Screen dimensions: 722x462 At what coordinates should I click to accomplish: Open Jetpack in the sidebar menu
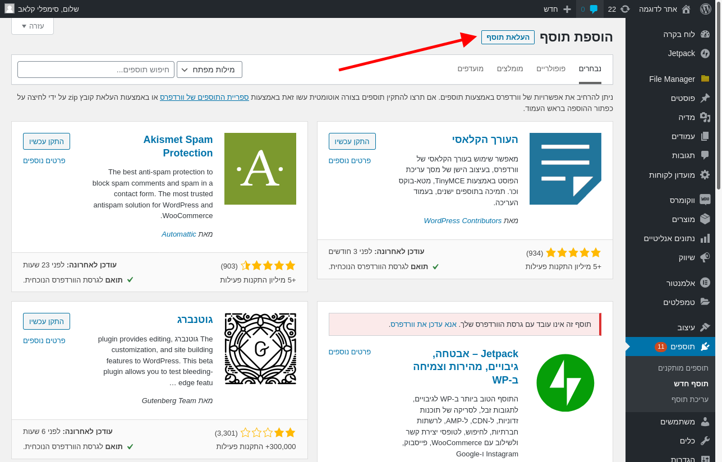(x=681, y=53)
